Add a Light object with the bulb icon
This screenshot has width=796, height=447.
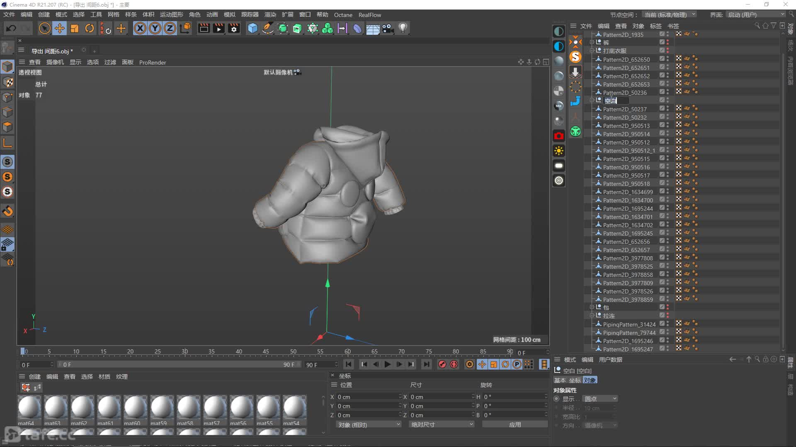(403, 28)
